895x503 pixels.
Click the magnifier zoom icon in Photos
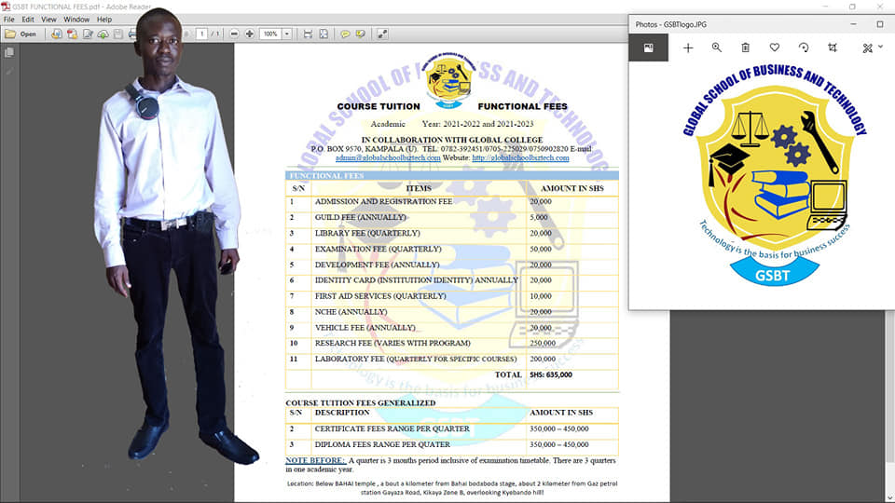click(716, 48)
